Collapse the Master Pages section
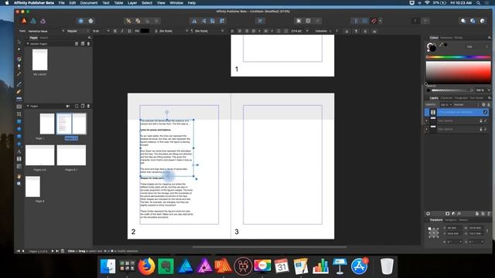The width and height of the screenshot is (495, 278). [x=28, y=44]
